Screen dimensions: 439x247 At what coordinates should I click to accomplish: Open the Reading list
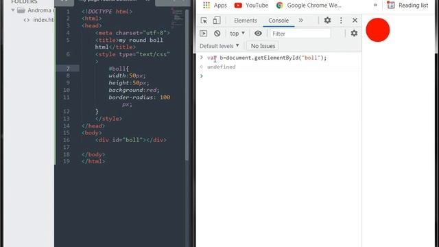(407, 5)
